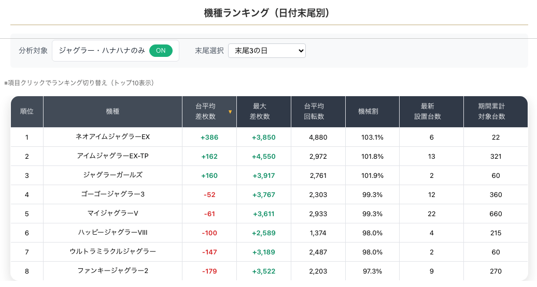The image size is (537, 287).
Task: Click the 順位 column header
Action: (x=27, y=112)
